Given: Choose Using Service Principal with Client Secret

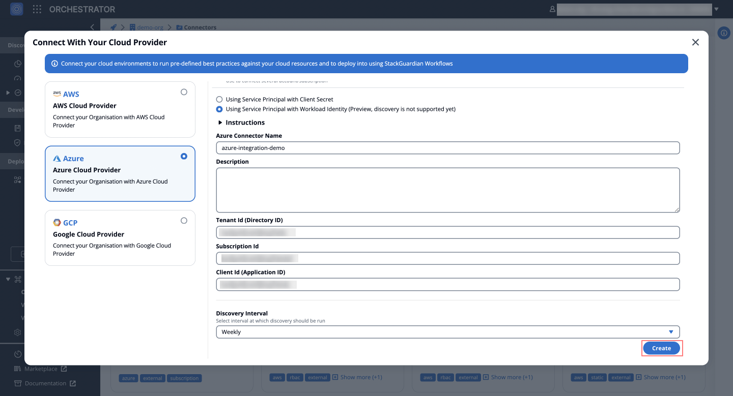Looking at the screenshot, I should [219, 100].
